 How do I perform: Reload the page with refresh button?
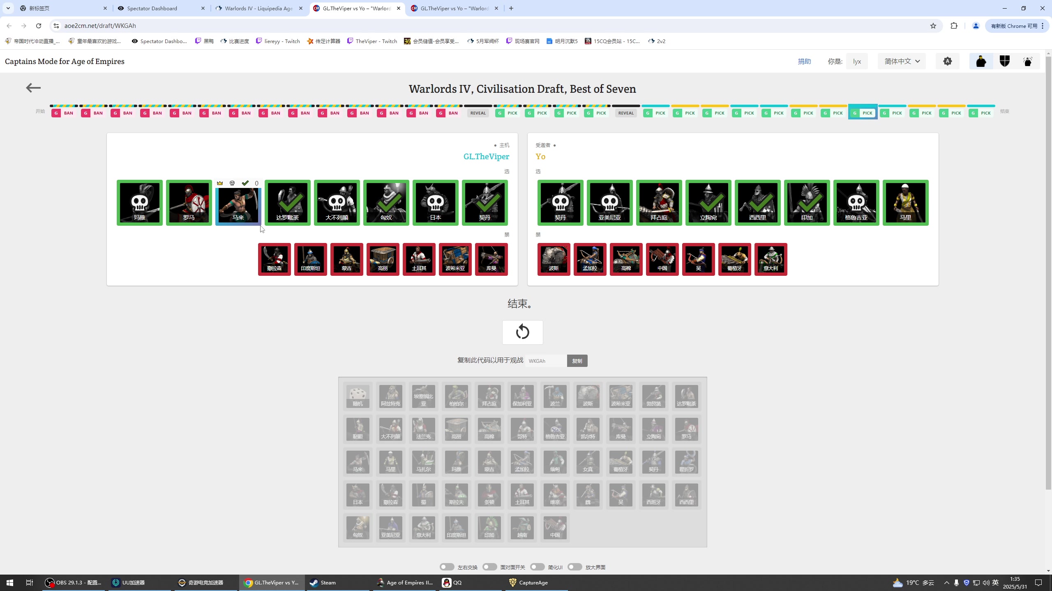(x=39, y=26)
